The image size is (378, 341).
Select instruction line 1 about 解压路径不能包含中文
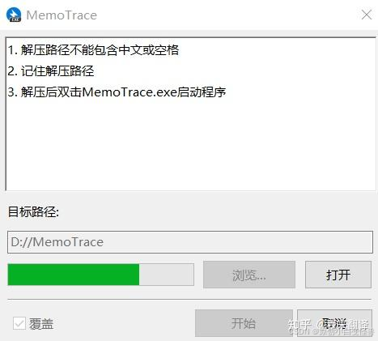coord(93,50)
